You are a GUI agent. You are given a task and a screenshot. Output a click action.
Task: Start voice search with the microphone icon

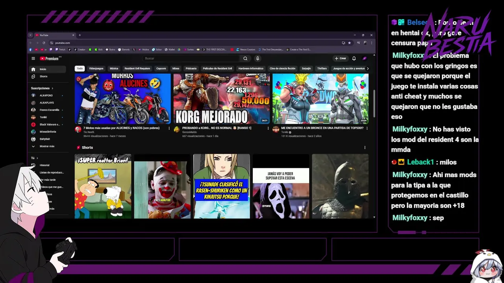pos(258,59)
